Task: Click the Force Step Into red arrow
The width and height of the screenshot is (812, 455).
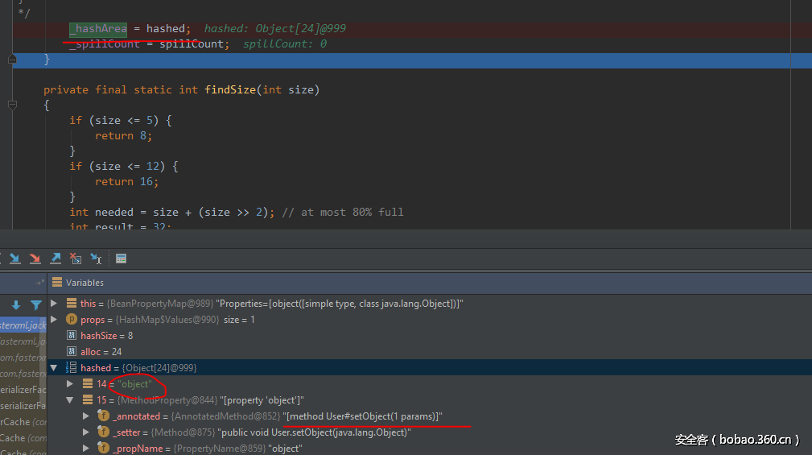Action: (x=35, y=259)
